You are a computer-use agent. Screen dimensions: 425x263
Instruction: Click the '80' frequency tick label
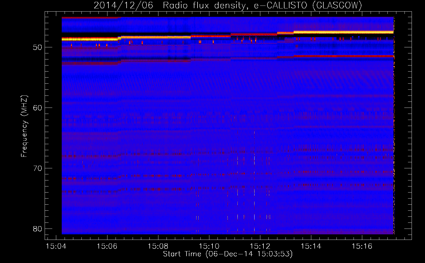point(38,229)
